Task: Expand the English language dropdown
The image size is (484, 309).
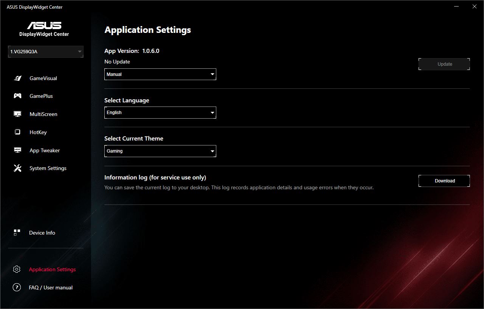Action: [x=160, y=113]
